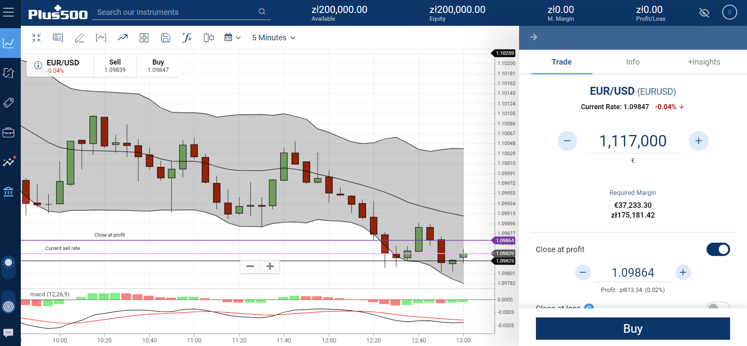This screenshot has width=747, height=346.
Task: Toggle hide balance eye icon
Action: pyautogui.click(x=704, y=13)
